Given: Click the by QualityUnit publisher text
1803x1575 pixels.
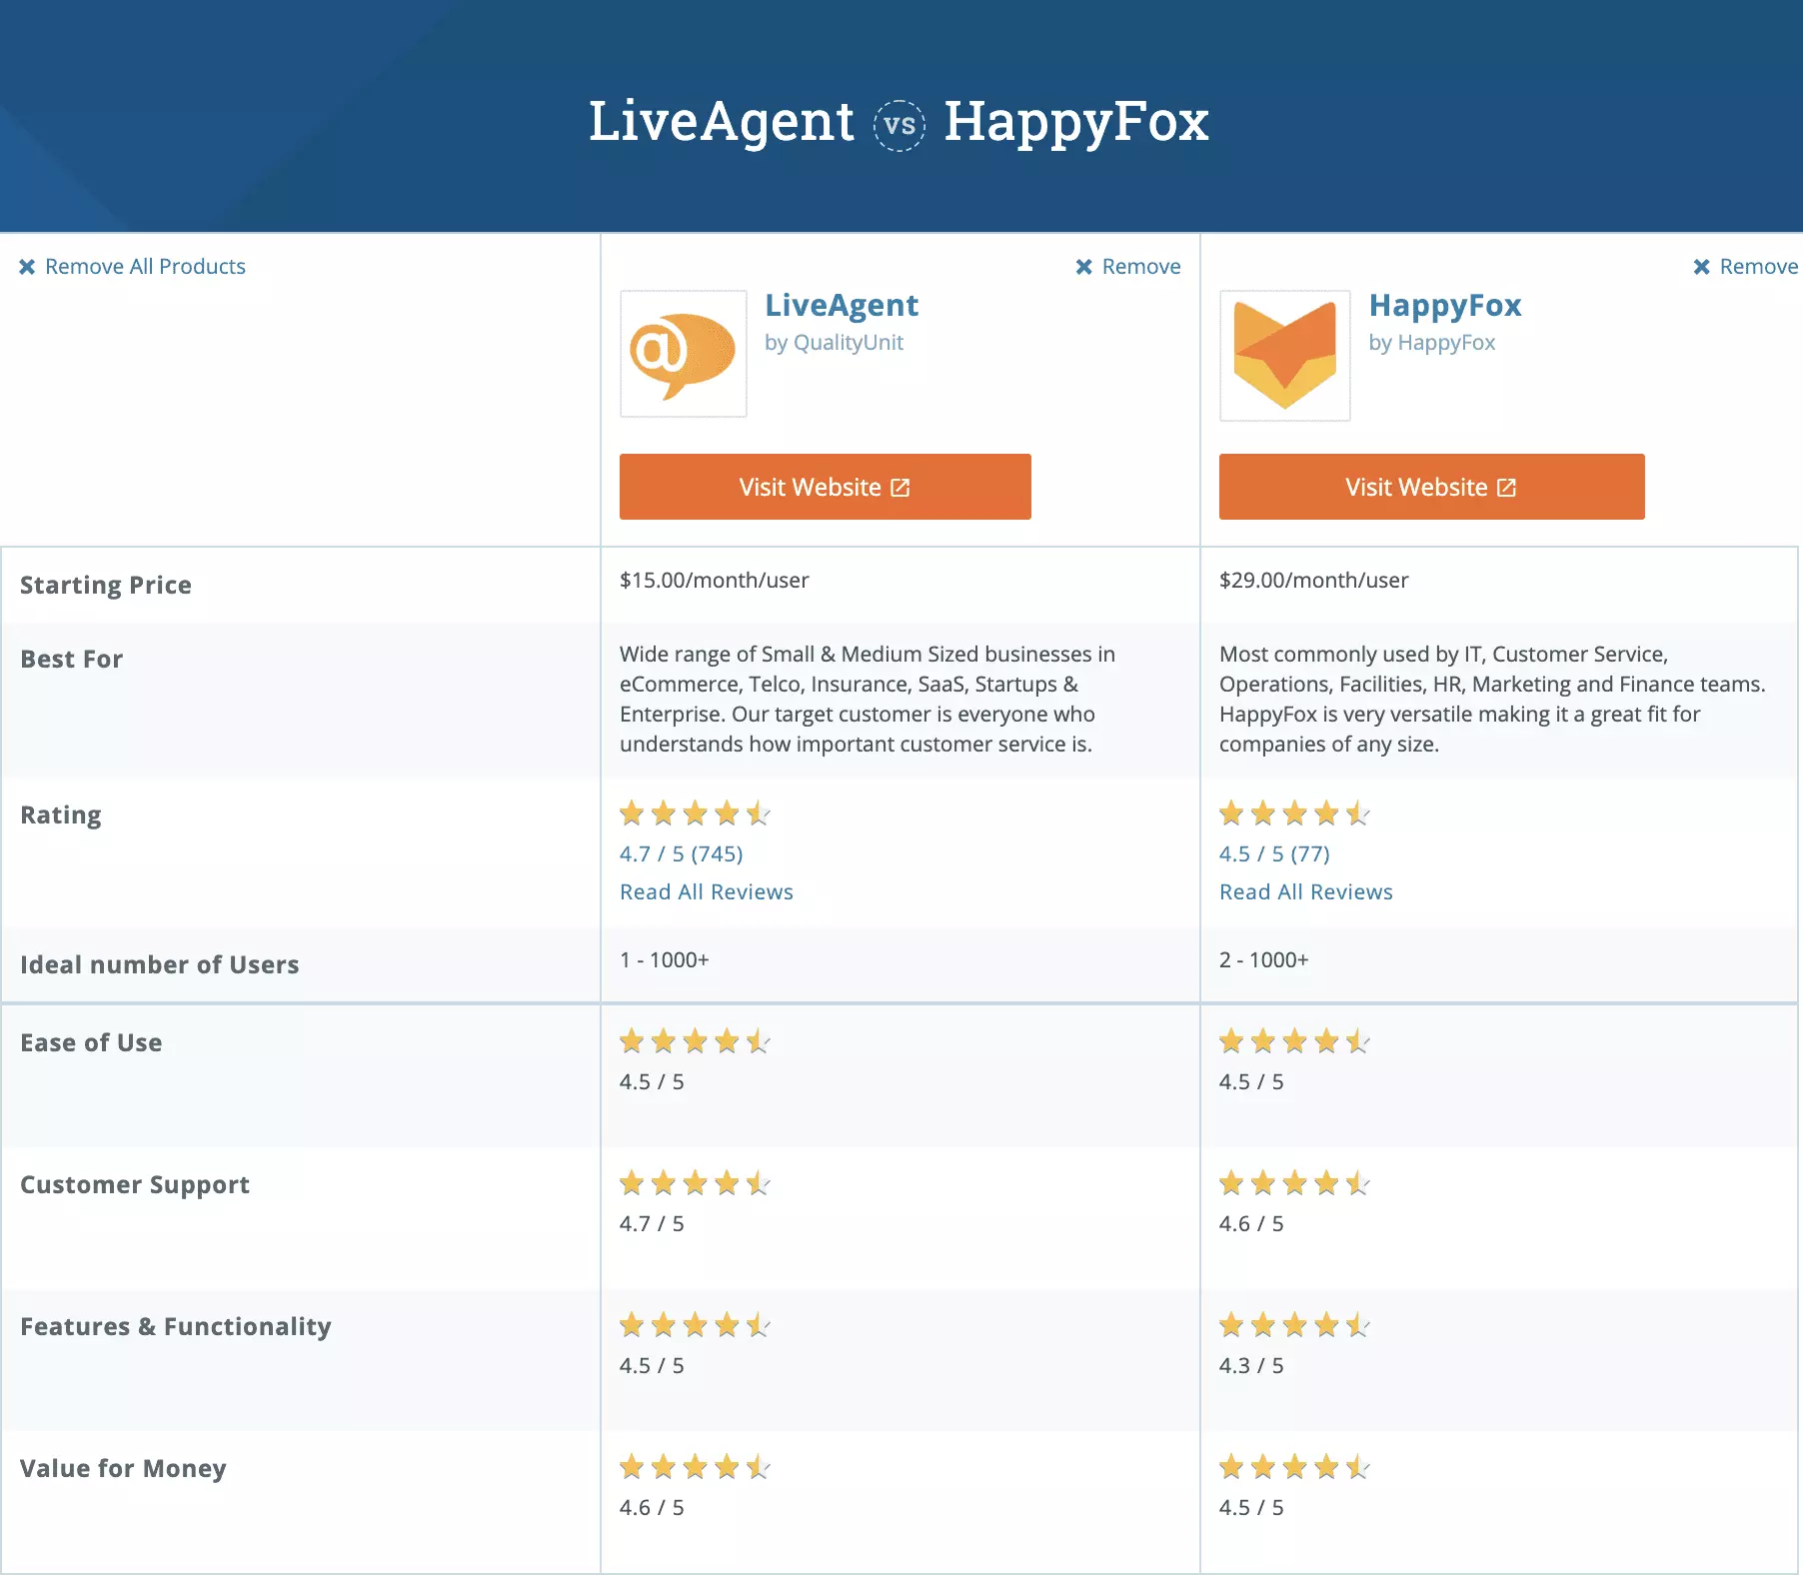Looking at the screenshot, I should (836, 342).
